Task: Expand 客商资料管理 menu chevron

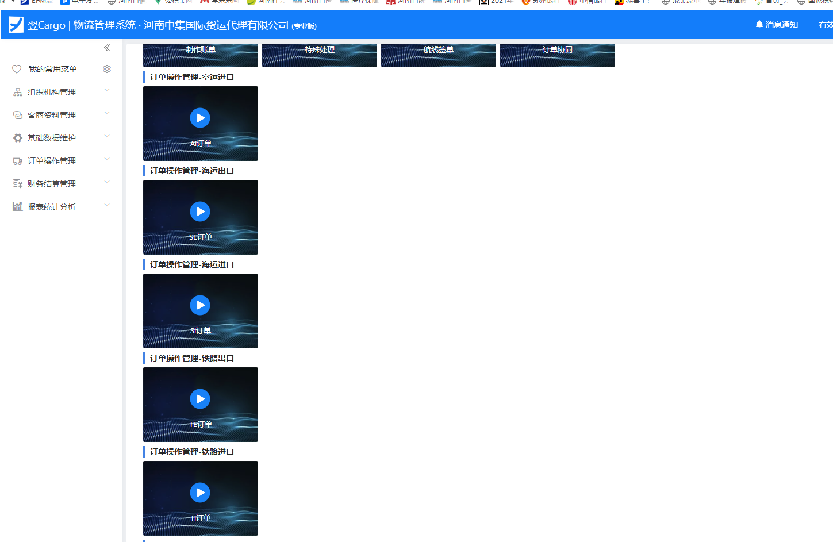Action: click(107, 113)
